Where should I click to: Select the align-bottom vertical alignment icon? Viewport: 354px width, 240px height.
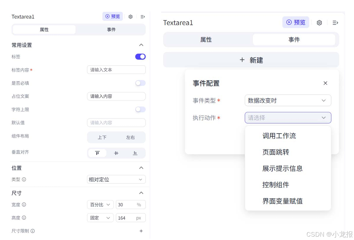[135, 153]
